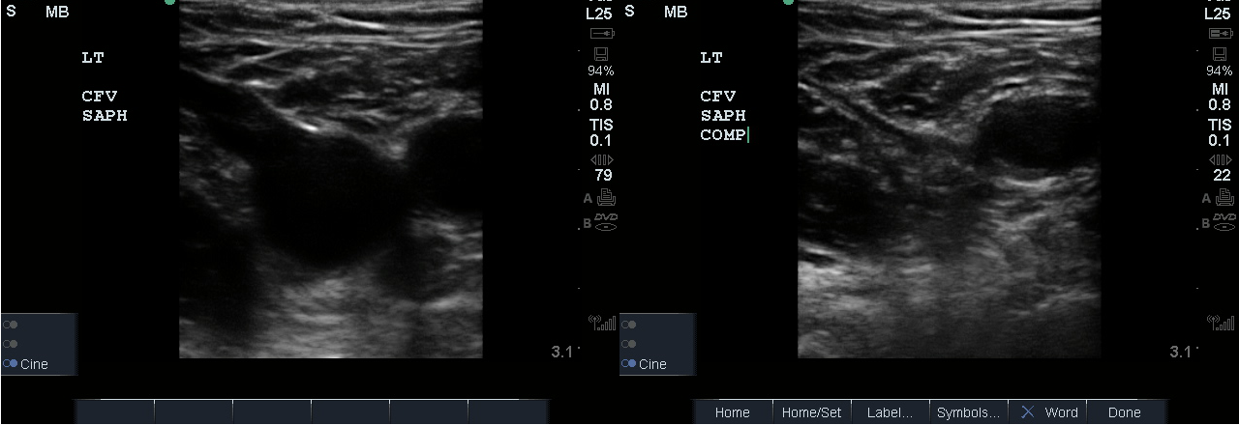Click the battery icon in the right panel
Image resolution: width=1239 pixels, height=425 pixels.
tap(1220, 33)
